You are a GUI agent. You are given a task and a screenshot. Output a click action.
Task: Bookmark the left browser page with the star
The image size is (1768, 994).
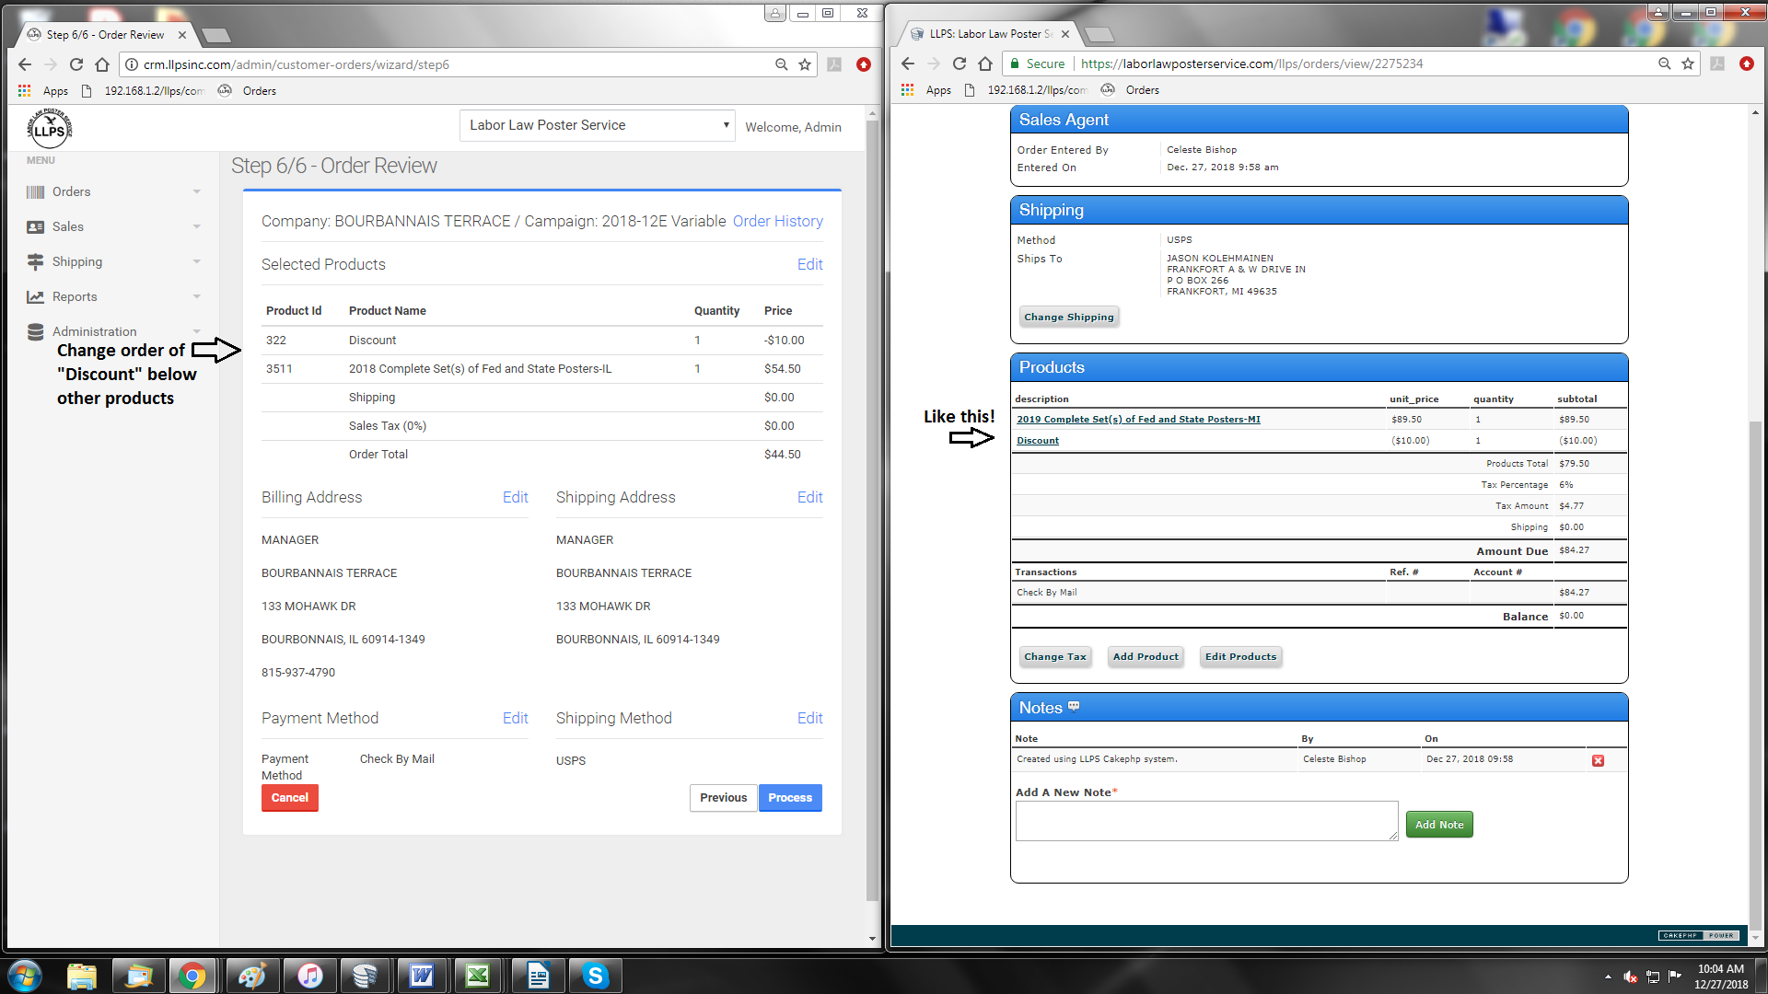805,64
